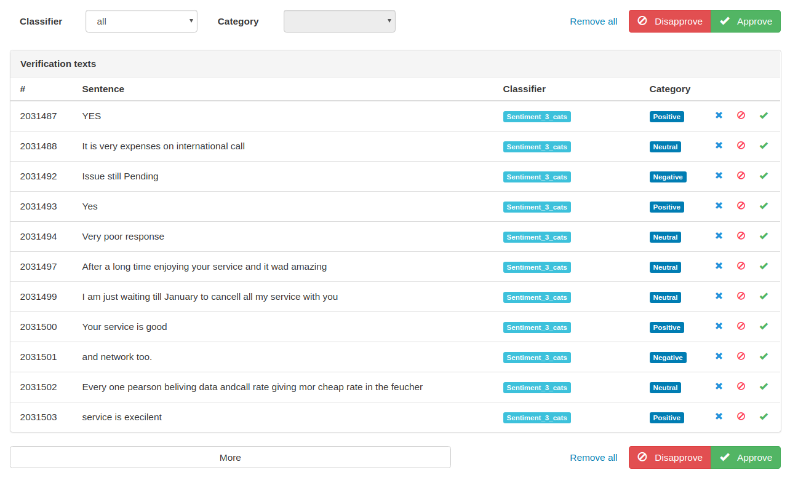Approve the 'service is execilent' classification
Image resolution: width=790 pixels, height=478 pixels.
[764, 417]
